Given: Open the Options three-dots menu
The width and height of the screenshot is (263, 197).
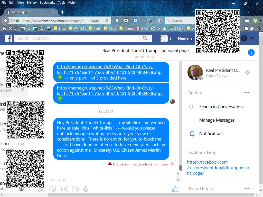Looking at the screenshot, I should [247, 93].
